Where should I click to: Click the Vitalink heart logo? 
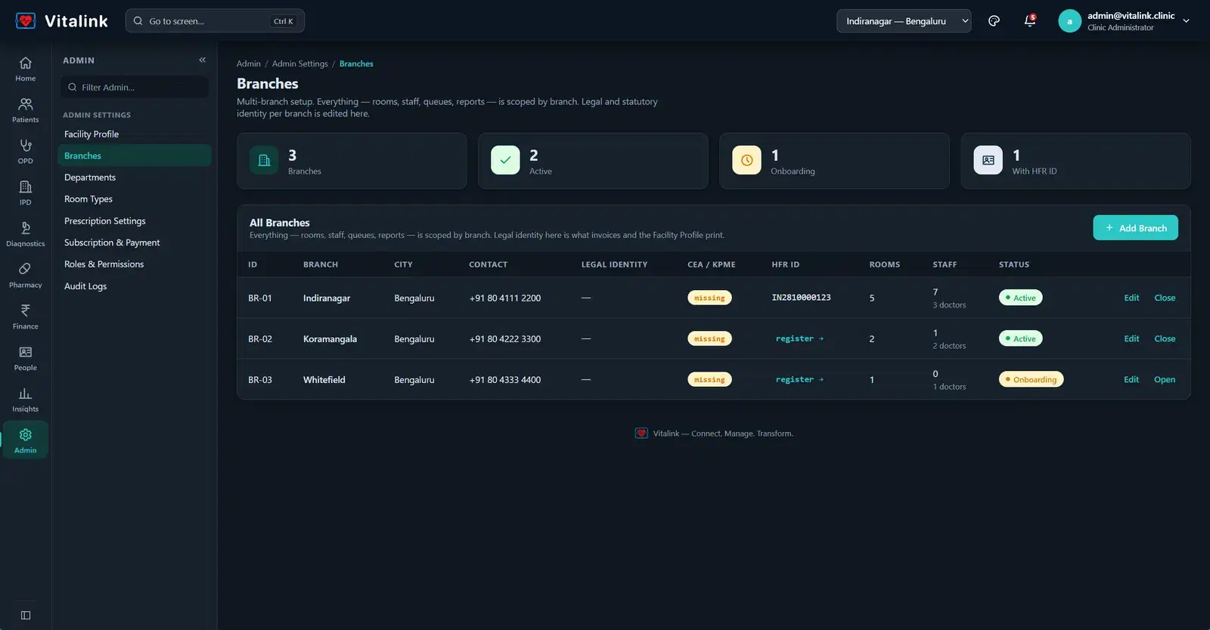coord(26,20)
